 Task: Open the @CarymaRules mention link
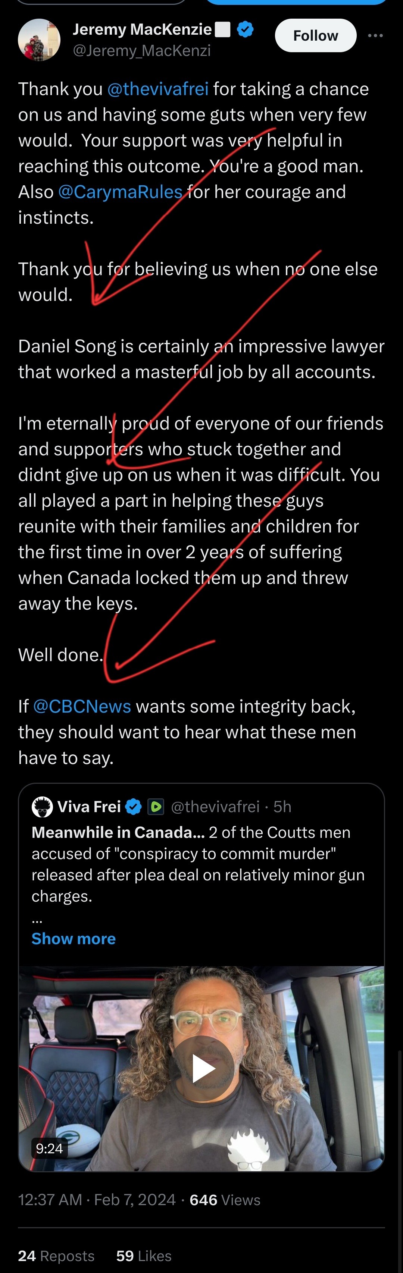[120, 192]
